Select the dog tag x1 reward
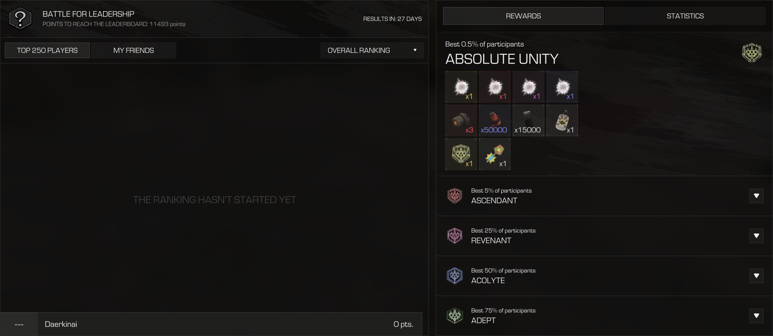The height and width of the screenshot is (336, 773). point(562,120)
